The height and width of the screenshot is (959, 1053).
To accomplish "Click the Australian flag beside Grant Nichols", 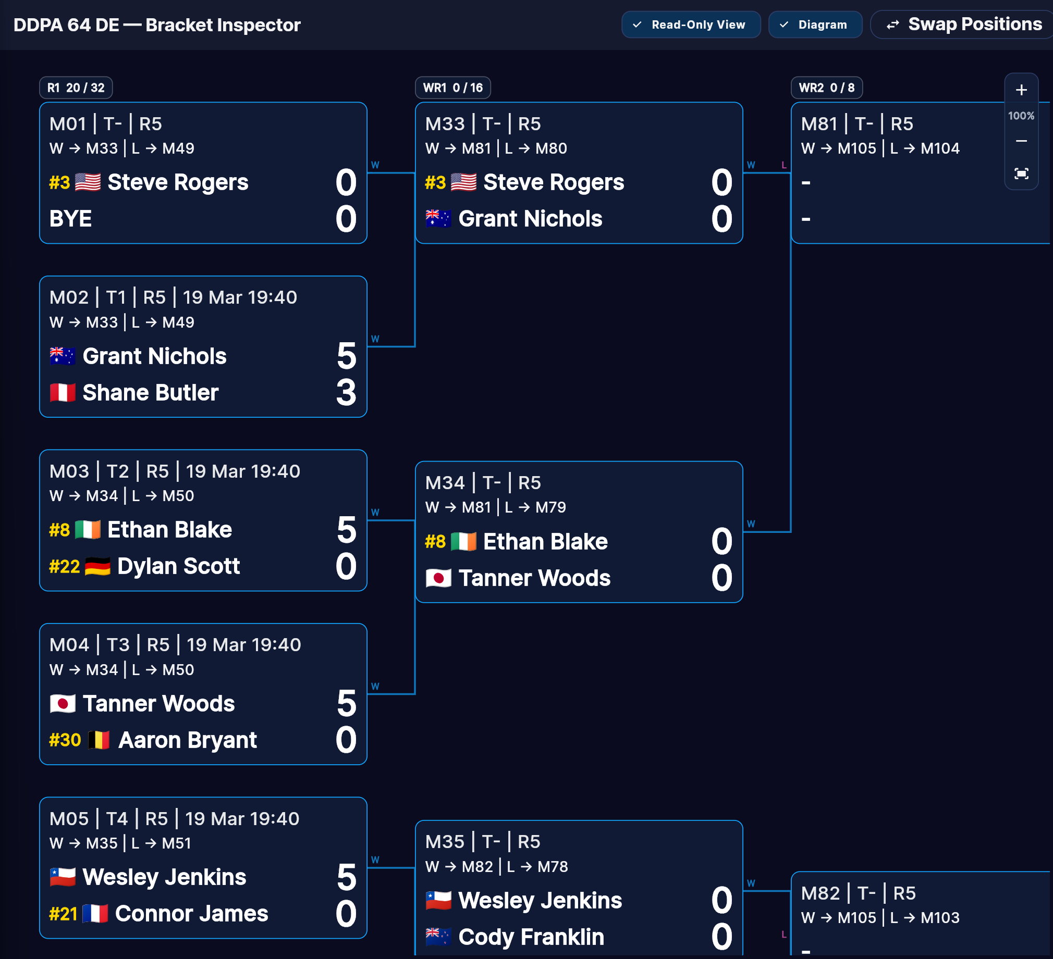I will pyautogui.click(x=63, y=355).
